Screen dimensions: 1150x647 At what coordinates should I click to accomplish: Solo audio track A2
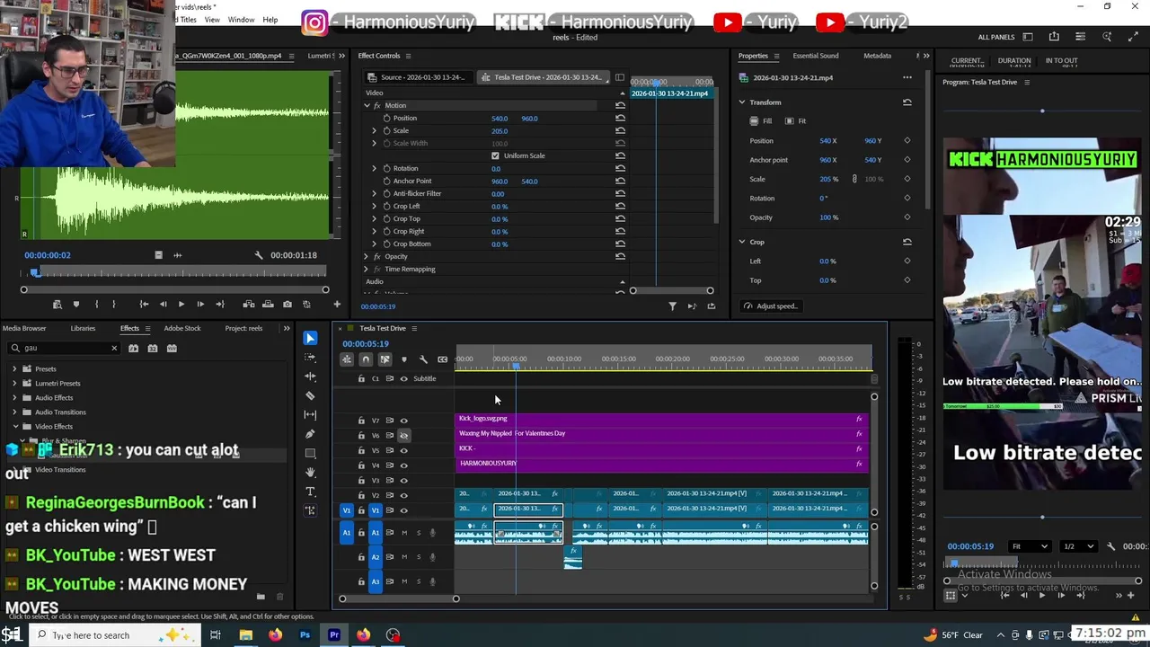pos(418,557)
